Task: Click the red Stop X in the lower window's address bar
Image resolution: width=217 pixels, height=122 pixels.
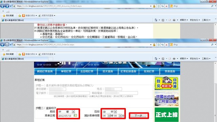Action: pyautogui.click(x=166, y=45)
